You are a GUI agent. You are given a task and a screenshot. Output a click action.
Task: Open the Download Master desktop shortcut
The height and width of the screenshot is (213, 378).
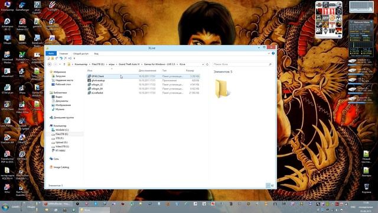coord(7,57)
